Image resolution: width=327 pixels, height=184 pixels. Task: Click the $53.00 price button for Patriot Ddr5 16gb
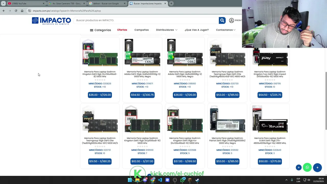(227, 161)
